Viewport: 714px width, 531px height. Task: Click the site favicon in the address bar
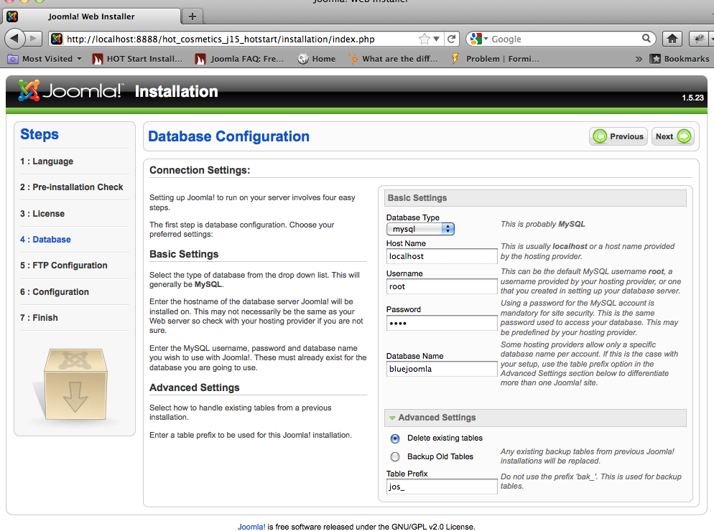point(57,39)
